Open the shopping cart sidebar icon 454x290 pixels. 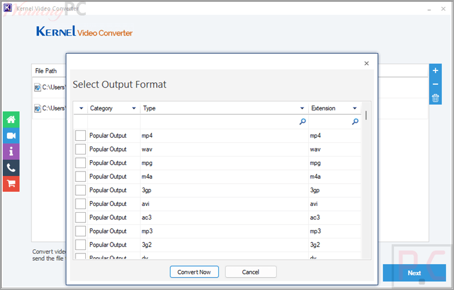[11, 184]
